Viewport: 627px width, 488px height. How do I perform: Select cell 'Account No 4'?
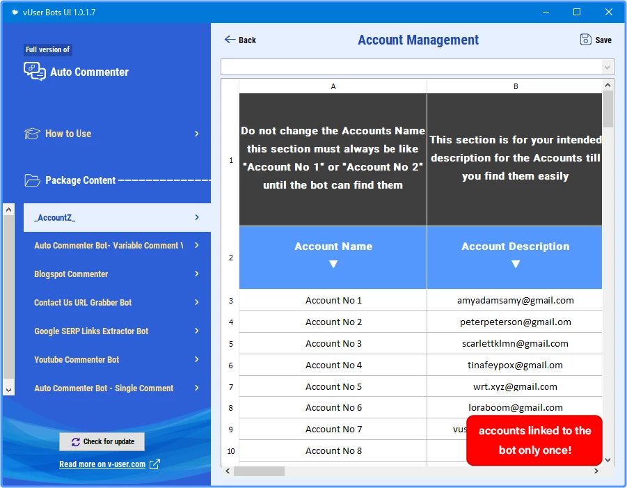(x=333, y=365)
